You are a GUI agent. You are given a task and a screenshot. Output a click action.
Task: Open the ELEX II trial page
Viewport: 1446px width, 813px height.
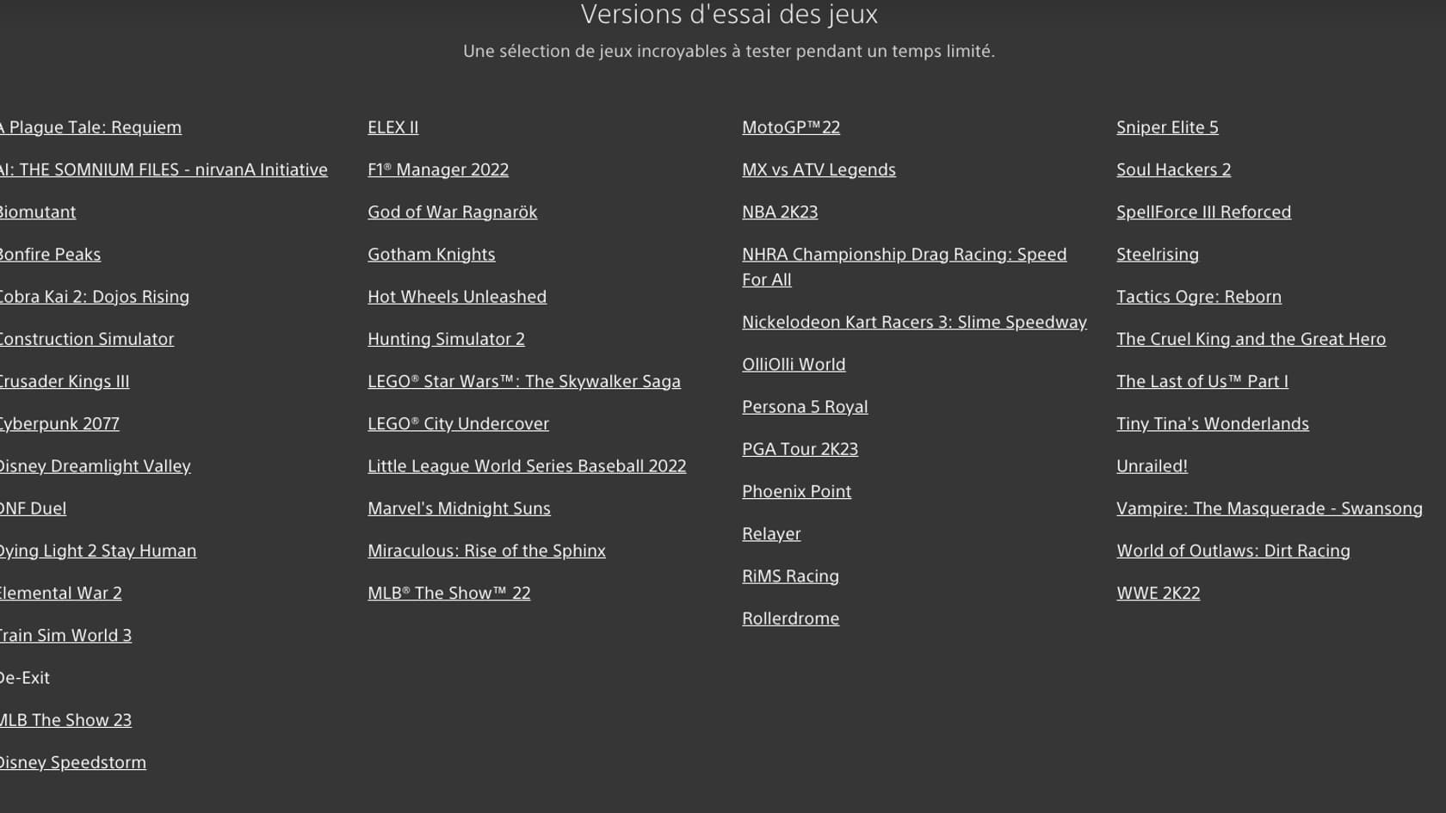tap(392, 127)
